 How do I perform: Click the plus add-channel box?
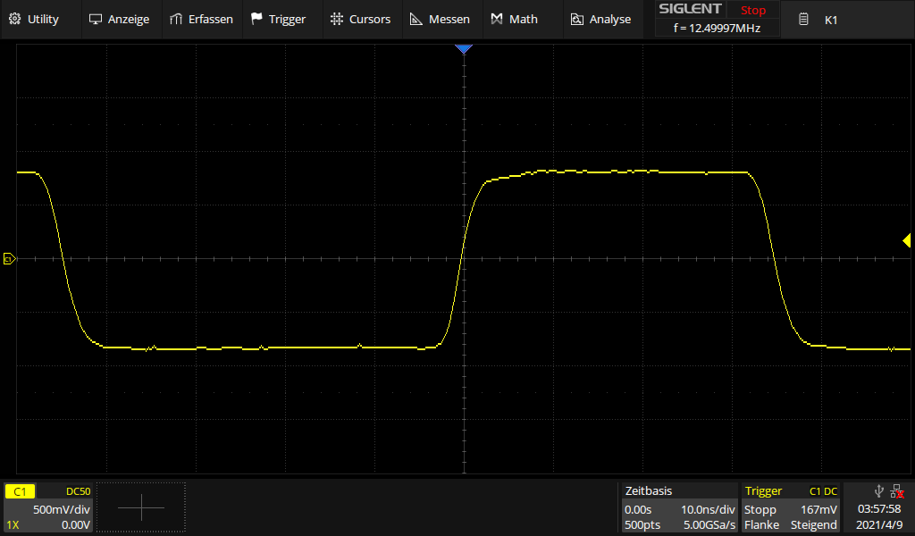[141, 507]
